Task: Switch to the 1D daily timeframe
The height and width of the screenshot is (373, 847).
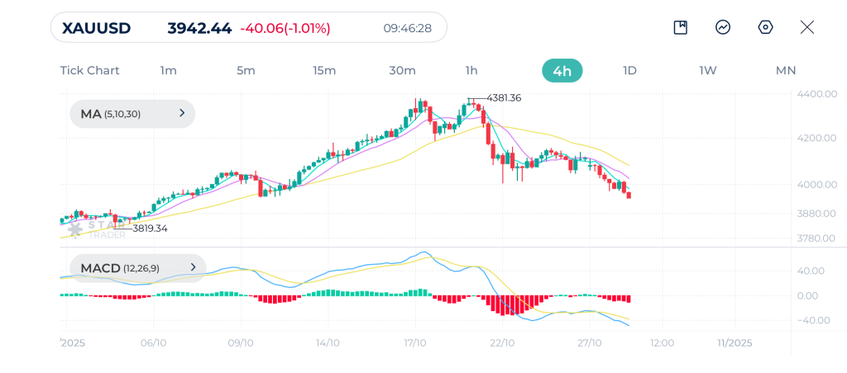Action: 629,71
